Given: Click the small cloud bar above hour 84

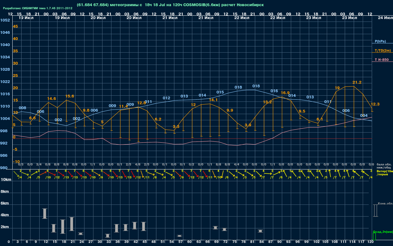Looking at the screenshot, I should [260, 231].
